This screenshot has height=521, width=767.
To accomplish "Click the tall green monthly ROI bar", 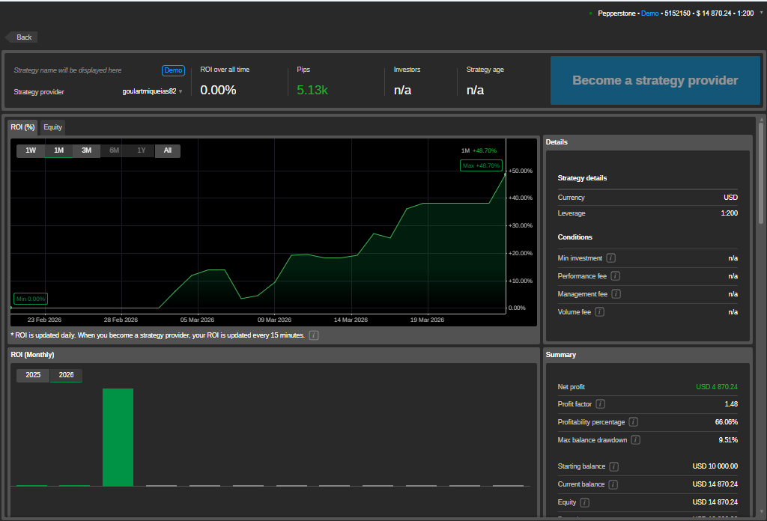I will click(118, 436).
